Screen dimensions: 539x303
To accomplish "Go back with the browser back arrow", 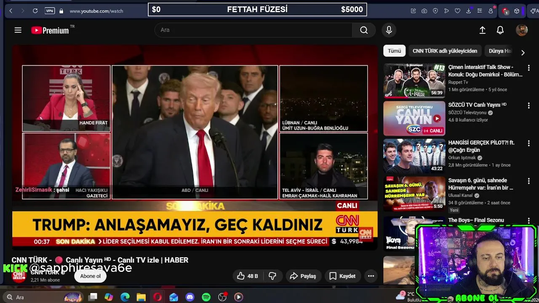I will point(11,11).
